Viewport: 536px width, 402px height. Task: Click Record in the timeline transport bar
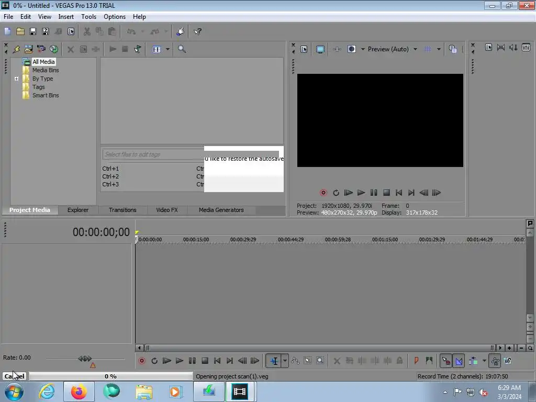142,361
